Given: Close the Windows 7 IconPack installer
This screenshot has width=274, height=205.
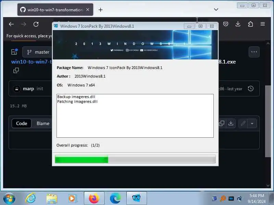Looking at the screenshot, I should (x=212, y=26).
